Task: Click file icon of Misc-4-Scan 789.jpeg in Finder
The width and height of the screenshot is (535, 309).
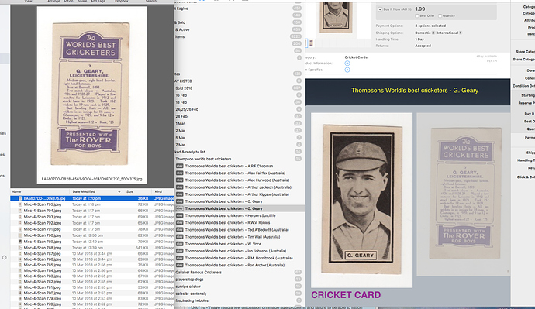Action: point(20,242)
